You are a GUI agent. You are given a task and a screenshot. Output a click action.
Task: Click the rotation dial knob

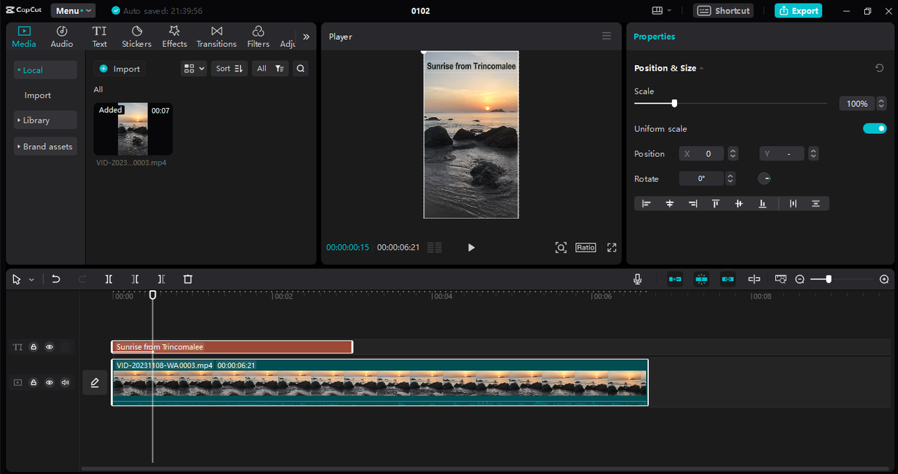tap(765, 179)
